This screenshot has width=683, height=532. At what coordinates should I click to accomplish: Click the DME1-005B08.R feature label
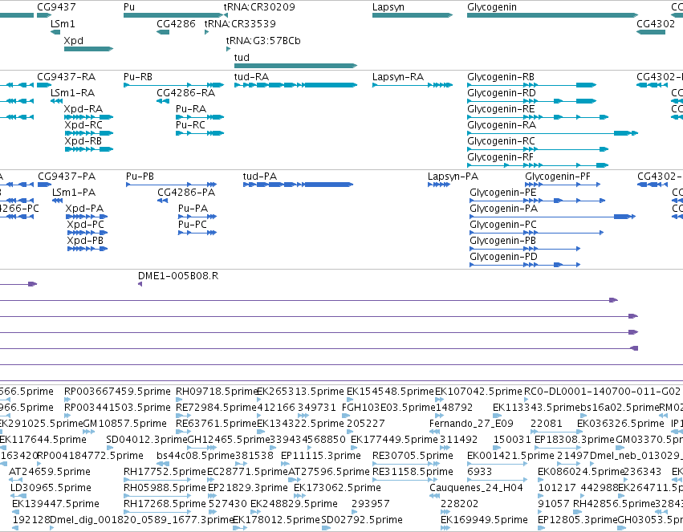pos(178,276)
